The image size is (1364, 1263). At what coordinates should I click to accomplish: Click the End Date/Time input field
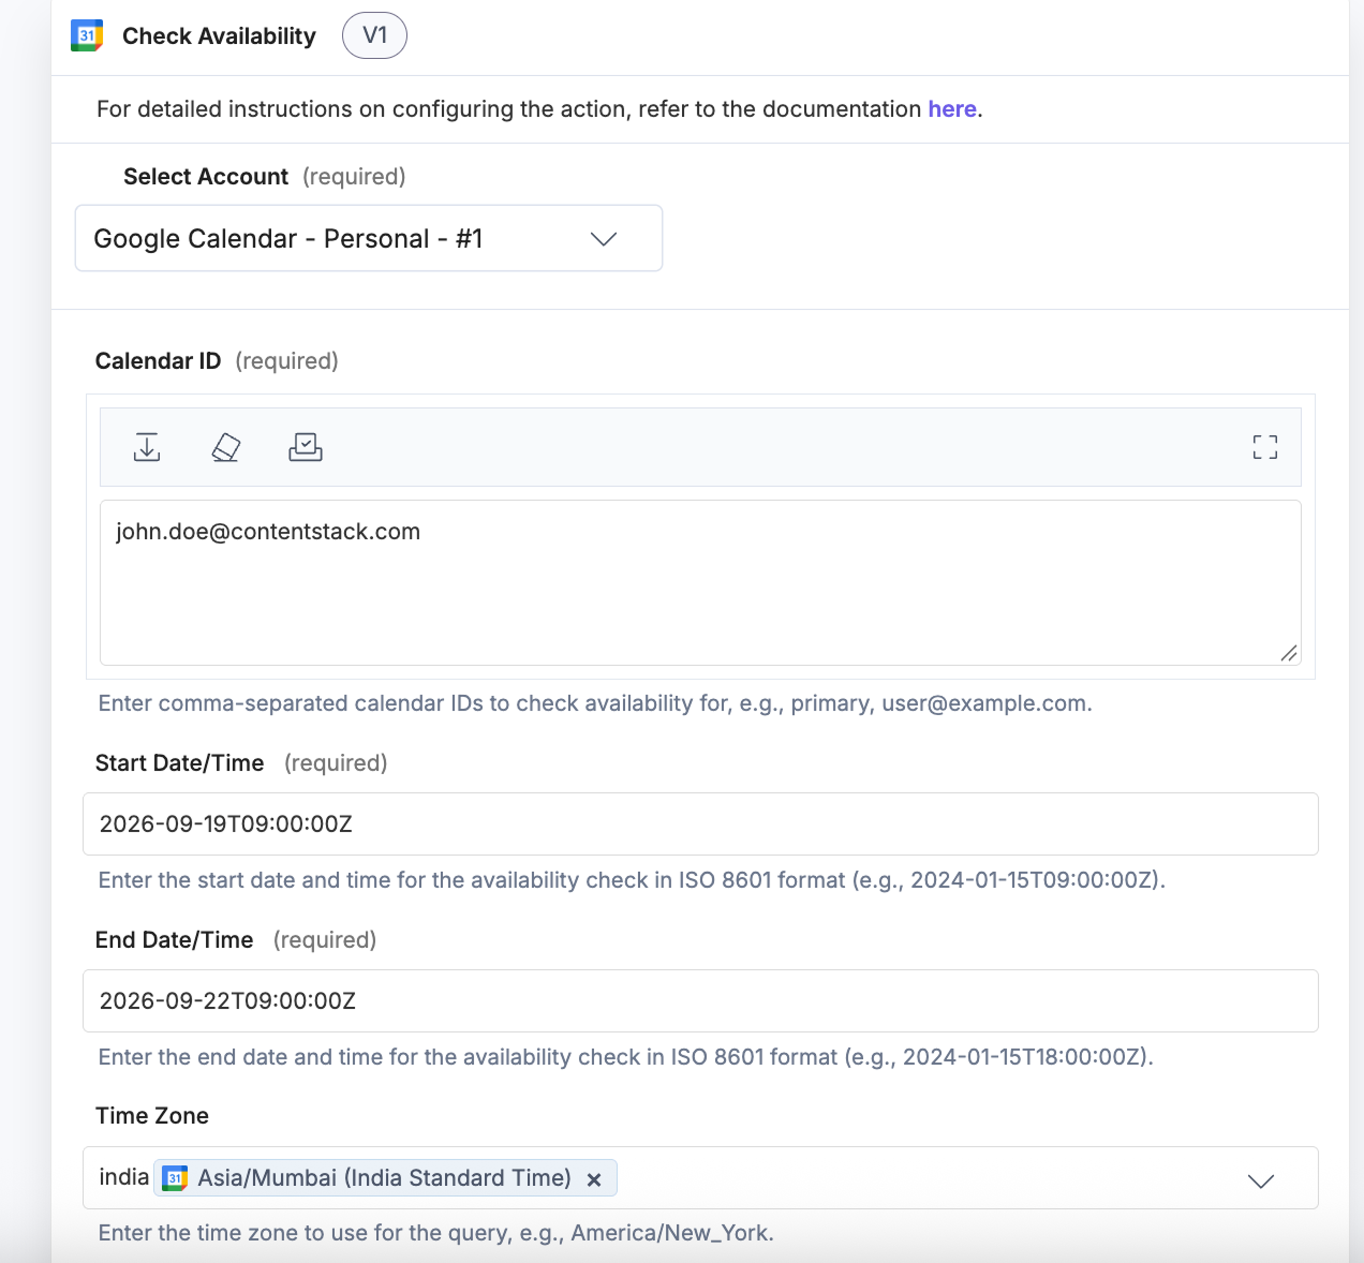(700, 1001)
